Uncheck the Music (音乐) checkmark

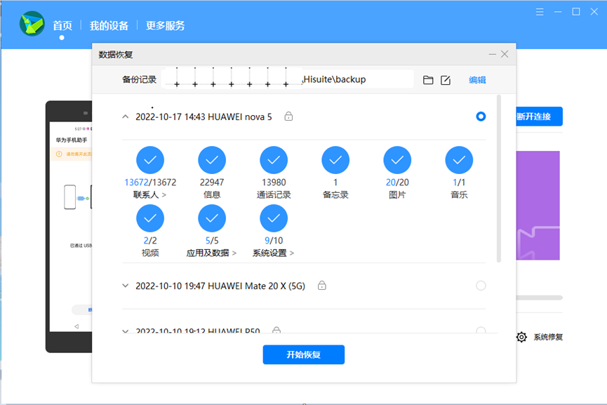tap(459, 160)
